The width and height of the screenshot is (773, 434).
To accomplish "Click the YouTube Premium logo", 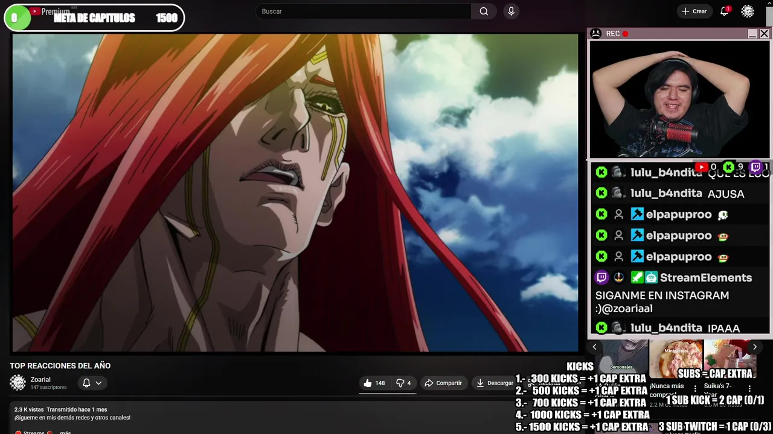I will click(x=51, y=11).
